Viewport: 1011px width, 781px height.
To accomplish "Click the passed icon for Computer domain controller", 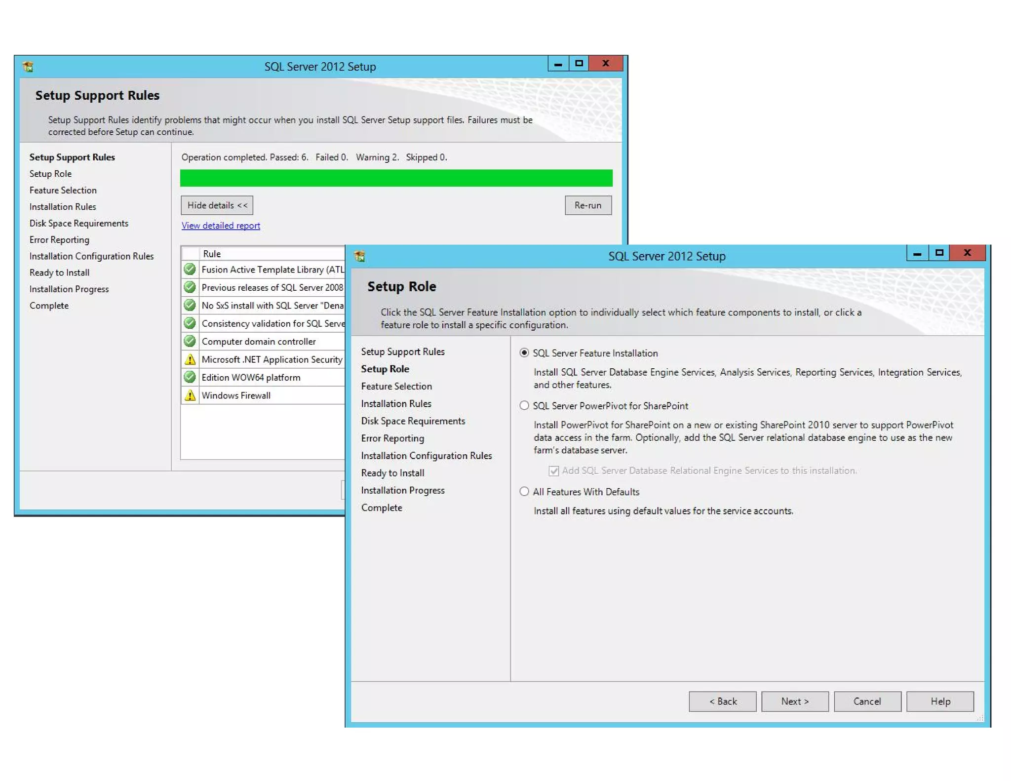I will click(190, 341).
